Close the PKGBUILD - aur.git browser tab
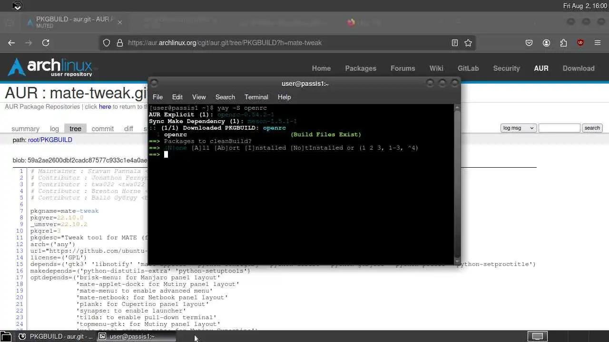The width and height of the screenshot is (609, 342). point(120,22)
